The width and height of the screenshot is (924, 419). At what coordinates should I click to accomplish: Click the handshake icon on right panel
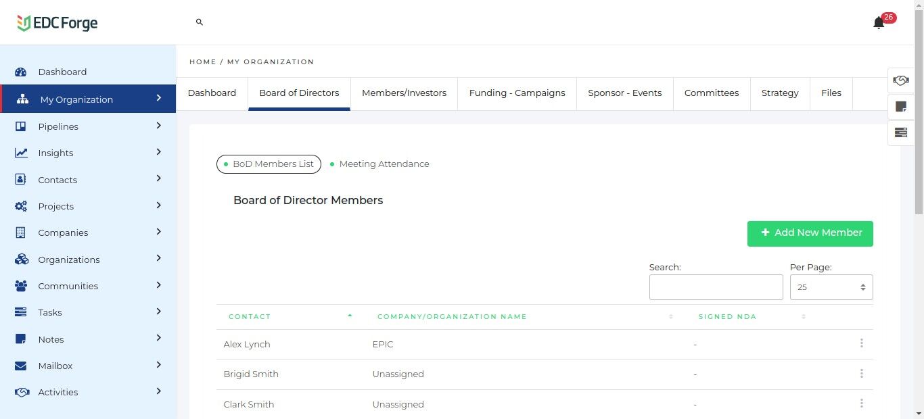coord(900,80)
